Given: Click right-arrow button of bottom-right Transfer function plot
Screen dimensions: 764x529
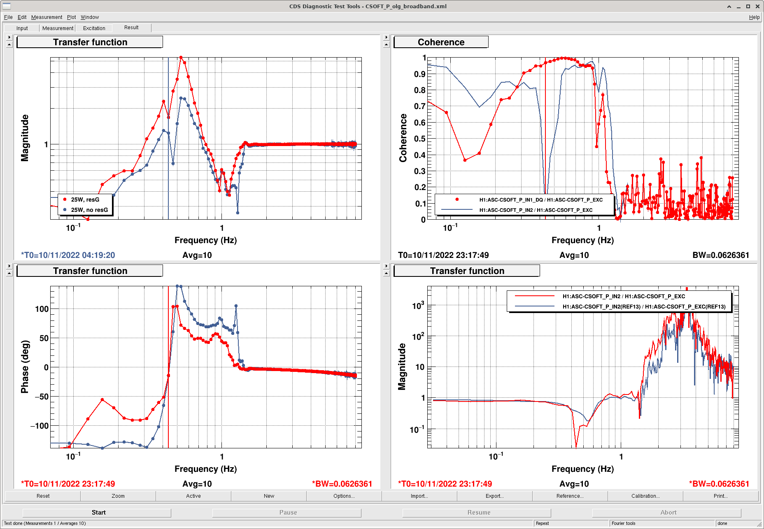Looking at the screenshot, I should point(386,266).
